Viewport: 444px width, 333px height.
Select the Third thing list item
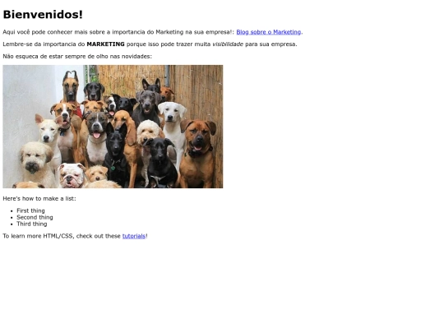(32, 224)
